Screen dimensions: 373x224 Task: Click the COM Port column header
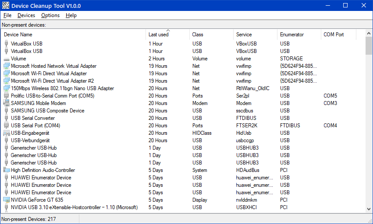[334, 35]
